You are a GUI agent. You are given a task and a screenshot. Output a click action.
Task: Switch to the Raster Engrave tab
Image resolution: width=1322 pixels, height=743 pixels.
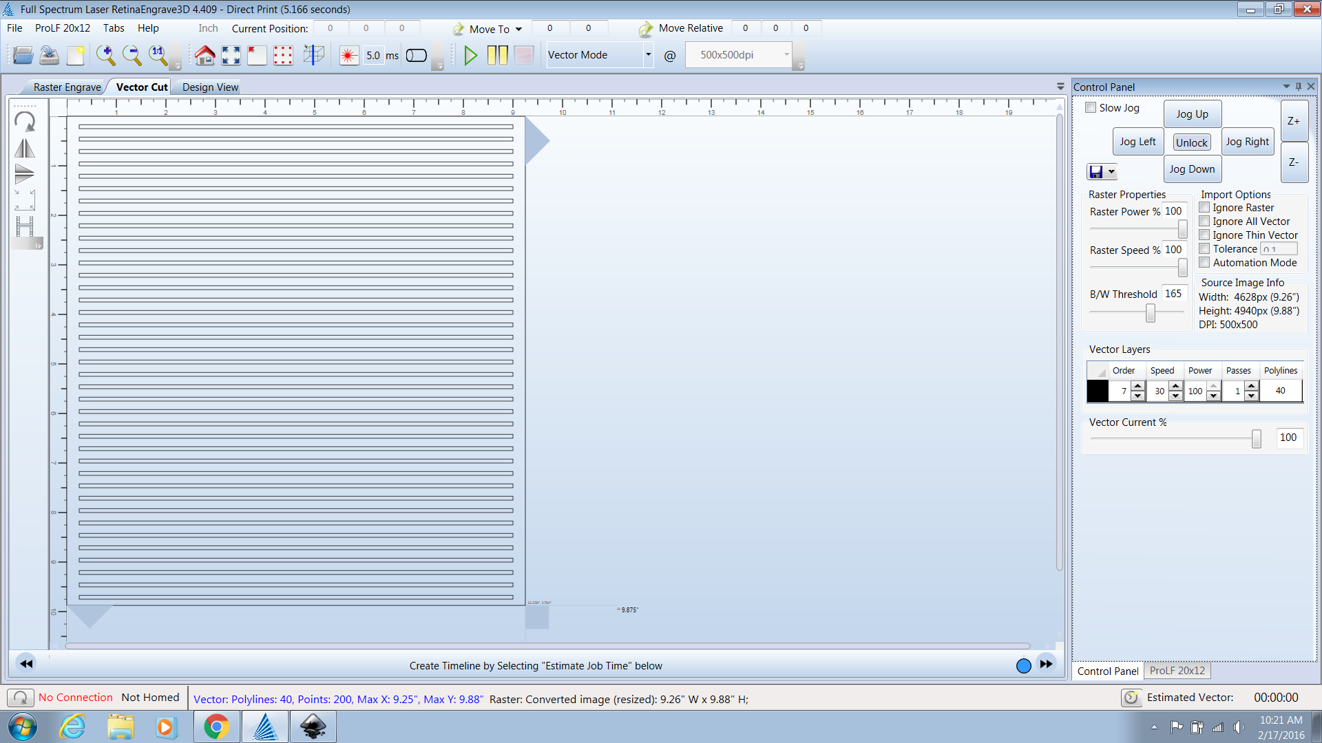[67, 87]
